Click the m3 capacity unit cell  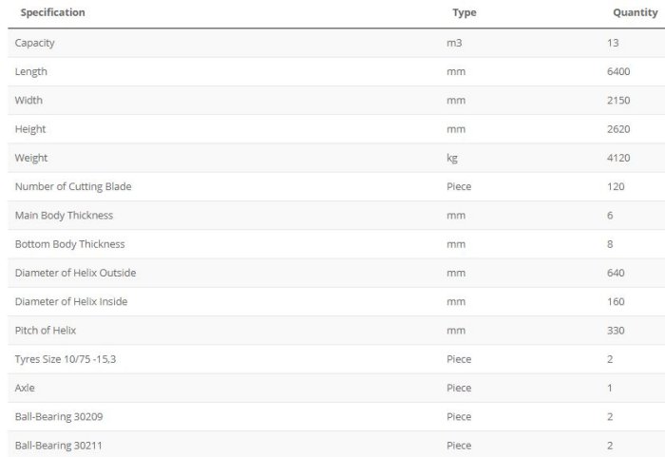pos(454,43)
